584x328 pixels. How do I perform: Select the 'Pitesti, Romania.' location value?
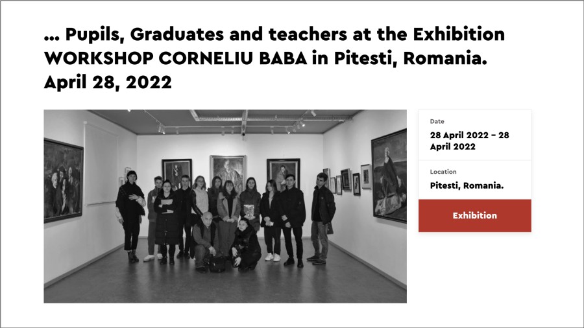467,185
